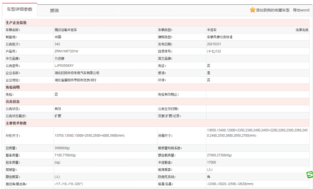Click the 外形尺寸 dimensions value
This screenshot has height=189, width=313.
coord(89,135)
